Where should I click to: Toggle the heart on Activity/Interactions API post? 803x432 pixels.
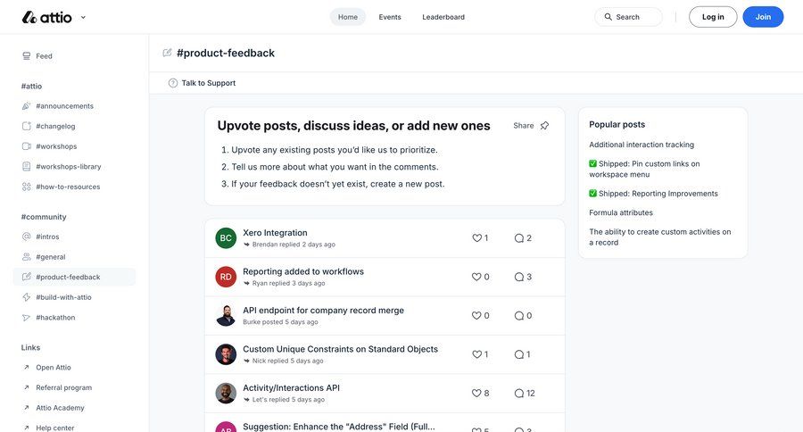click(x=476, y=393)
